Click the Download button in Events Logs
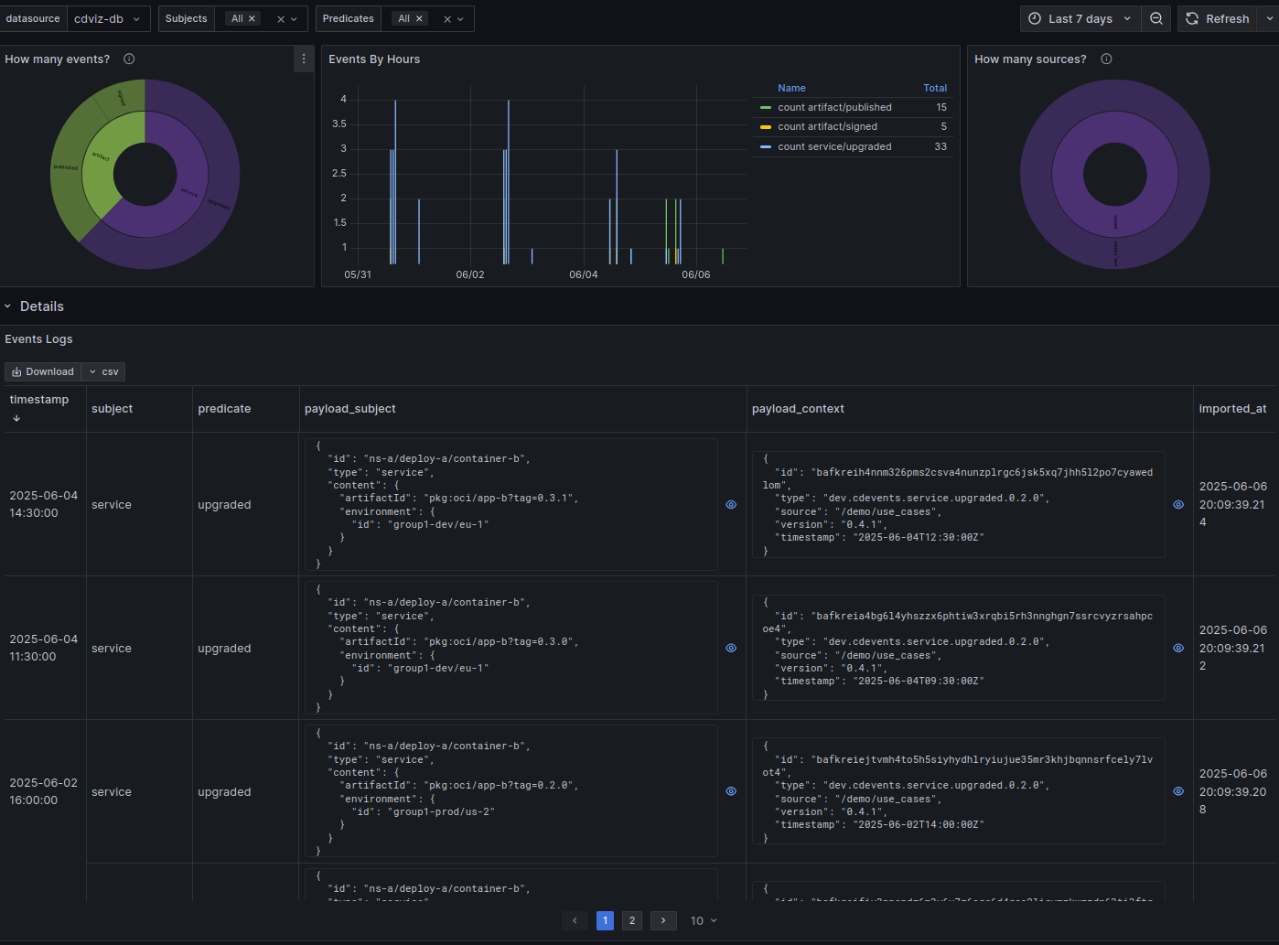The height and width of the screenshot is (945, 1279). [x=42, y=371]
